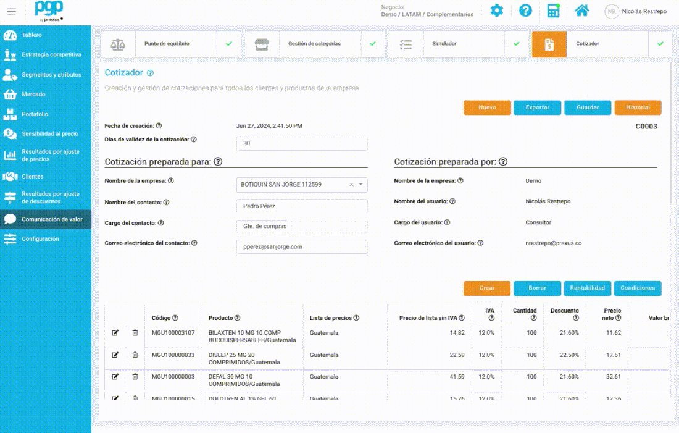The width and height of the screenshot is (679, 433).
Task: Open the company name dropdown
Action: click(x=361, y=184)
